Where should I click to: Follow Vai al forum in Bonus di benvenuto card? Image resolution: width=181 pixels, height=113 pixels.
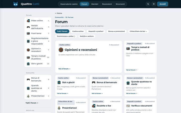(x=97, y=93)
